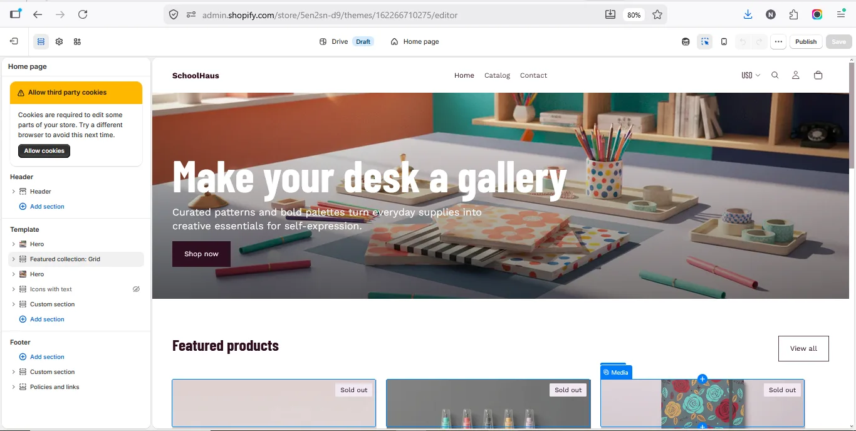The height and width of the screenshot is (431, 856).
Task: Click the Shop now button
Action: [201, 254]
